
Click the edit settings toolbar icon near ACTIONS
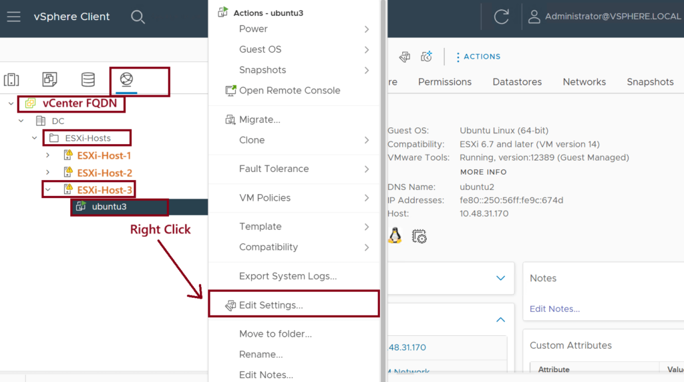pos(404,57)
